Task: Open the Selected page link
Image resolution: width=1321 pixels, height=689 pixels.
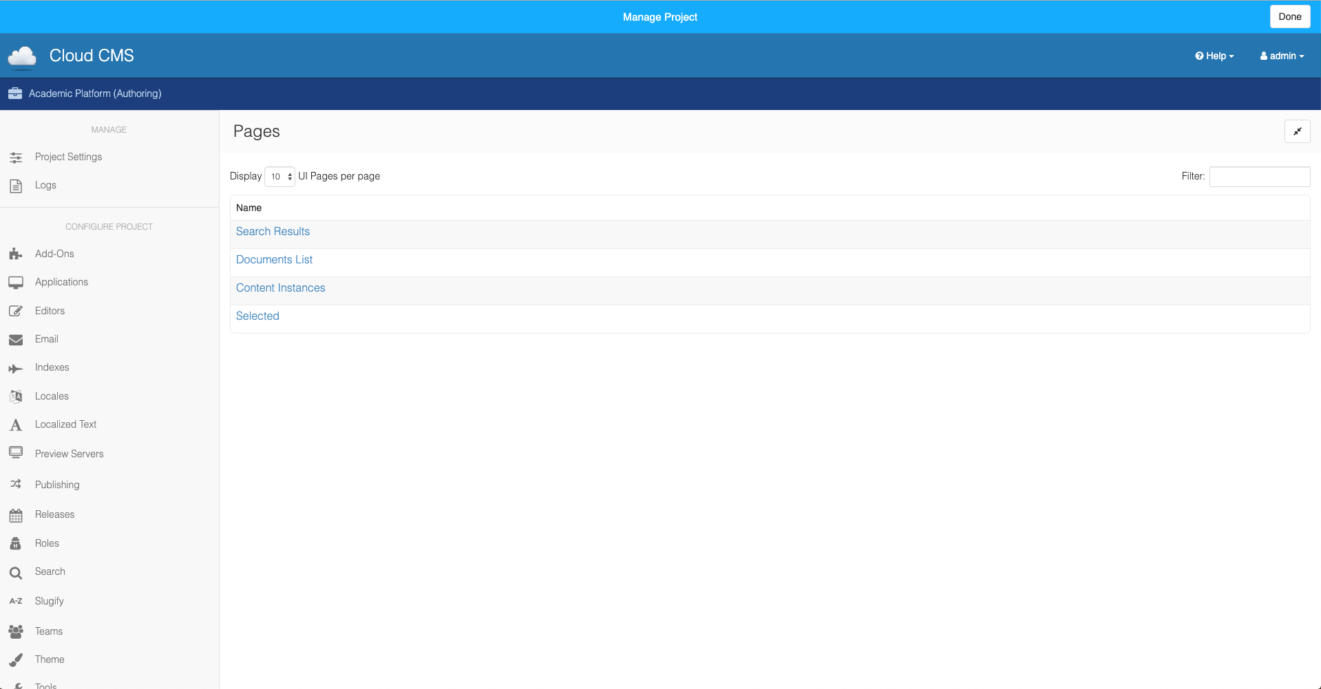Action: [257, 316]
